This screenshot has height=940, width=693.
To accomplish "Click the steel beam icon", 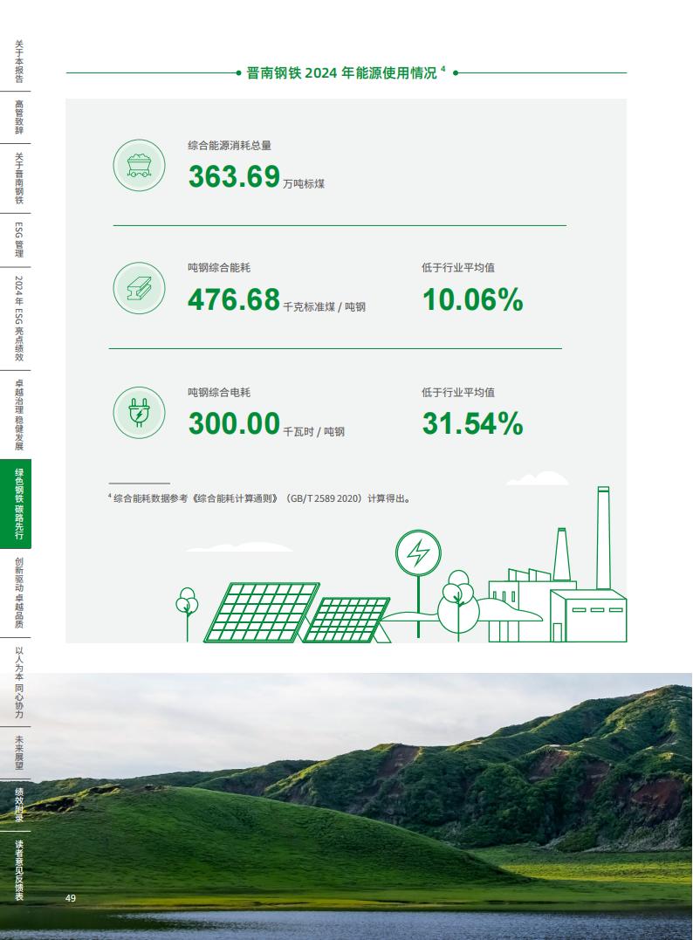I will [x=139, y=288].
